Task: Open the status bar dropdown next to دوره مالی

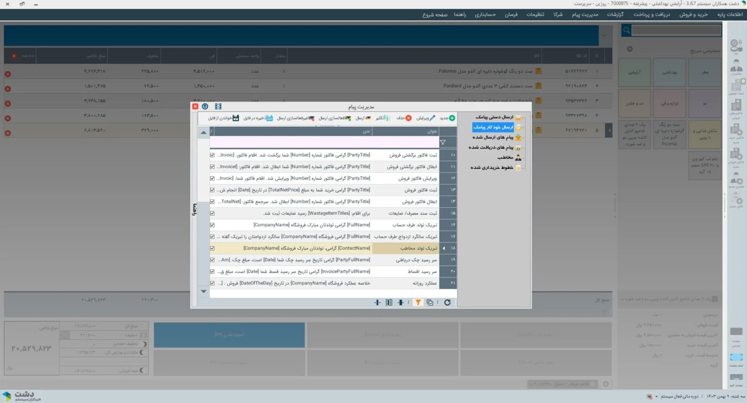Action: (x=656, y=397)
